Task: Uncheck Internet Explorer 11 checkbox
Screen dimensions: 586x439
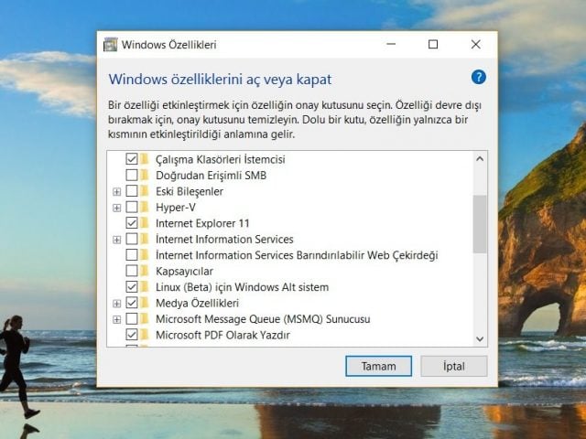Action: [132, 223]
